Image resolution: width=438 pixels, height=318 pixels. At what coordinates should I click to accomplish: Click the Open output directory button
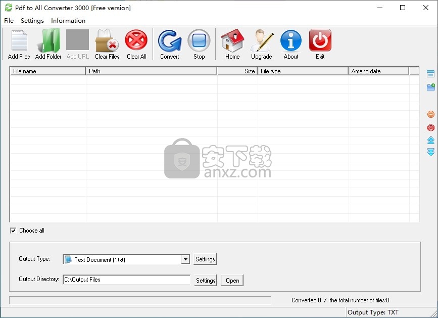pos(232,280)
